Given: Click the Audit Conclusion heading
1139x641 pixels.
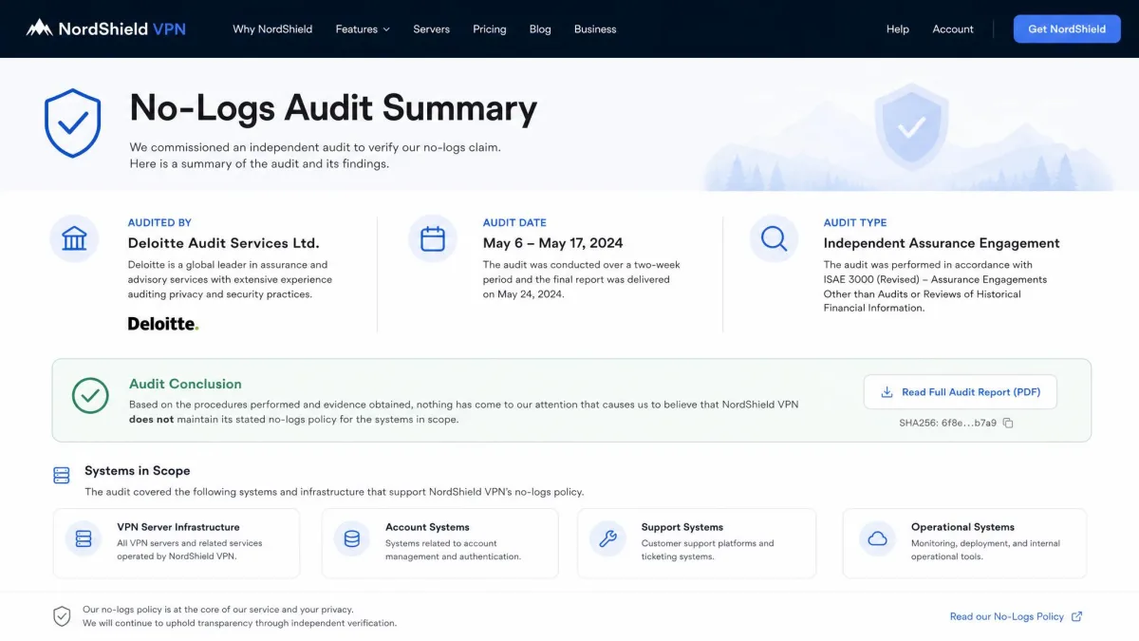Looking at the screenshot, I should tap(185, 384).
